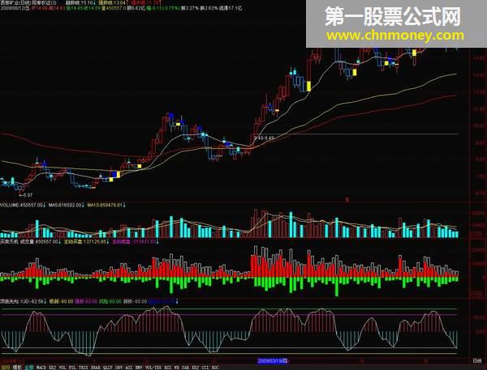Select the OBV indicator tab

click(119, 368)
